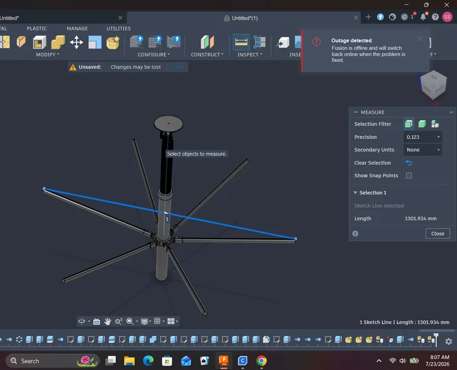Open the notifications bell icon
Image resolution: width=457 pixels, height=370 pixels.
pyautogui.click(x=423, y=17)
